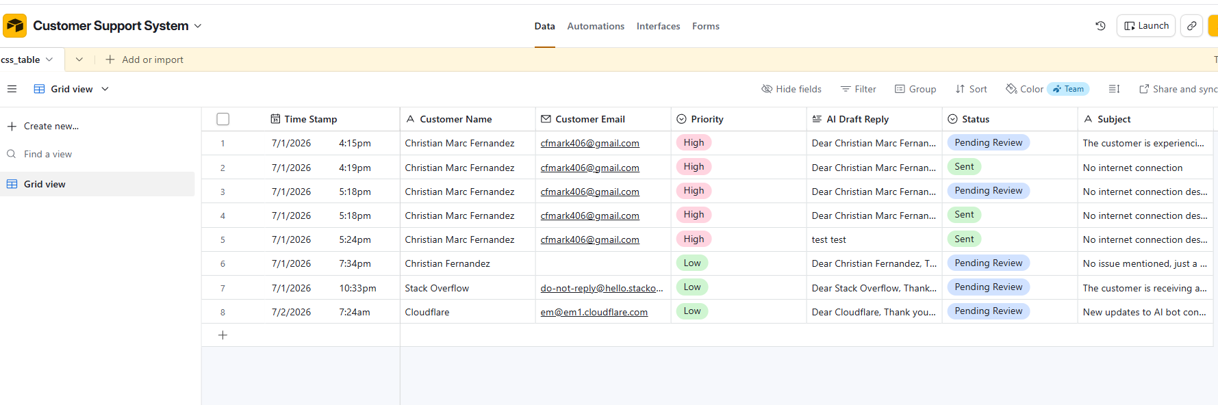Switch to the Interfaces tab
Image resolution: width=1218 pixels, height=405 pixels.
(x=658, y=26)
